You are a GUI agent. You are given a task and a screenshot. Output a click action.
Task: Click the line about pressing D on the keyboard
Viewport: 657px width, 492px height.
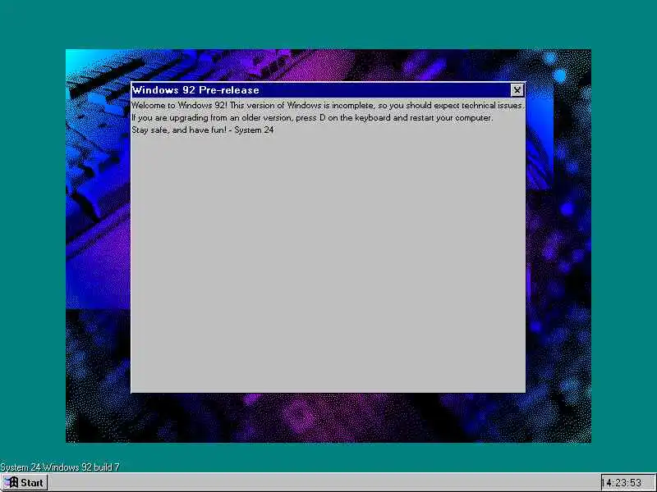click(x=312, y=117)
